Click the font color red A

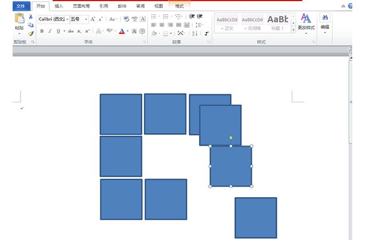(x=122, y=31)
